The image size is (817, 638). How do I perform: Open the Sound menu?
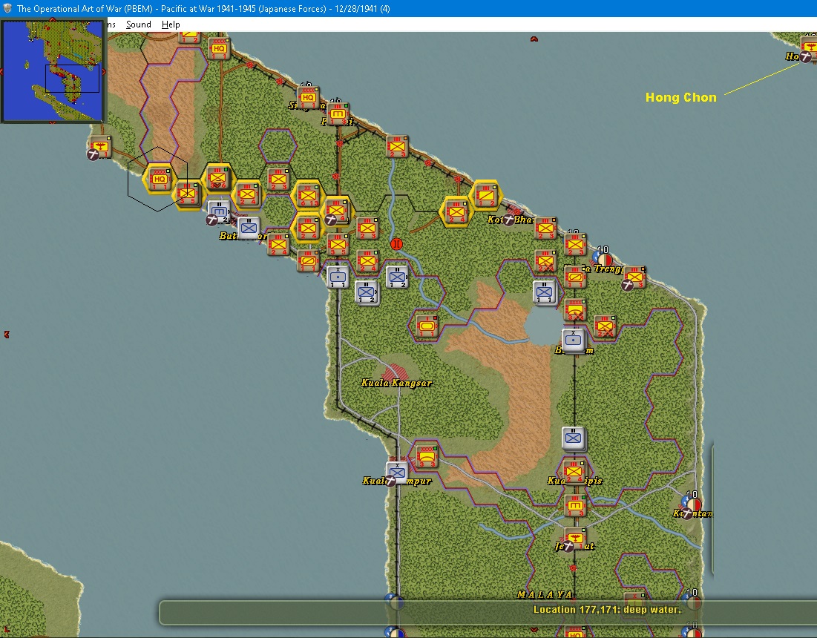(x=139, y=24)
